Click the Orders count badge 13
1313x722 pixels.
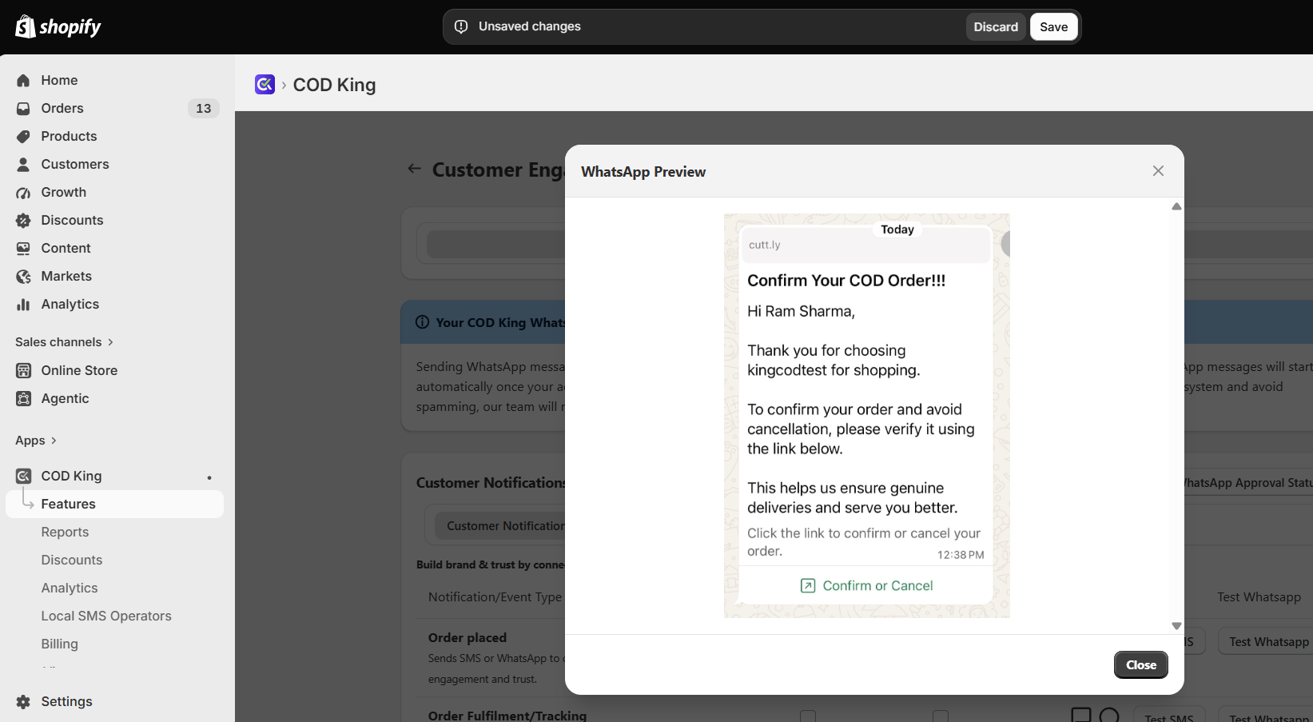pyautogui.click(x=204, y=108)
